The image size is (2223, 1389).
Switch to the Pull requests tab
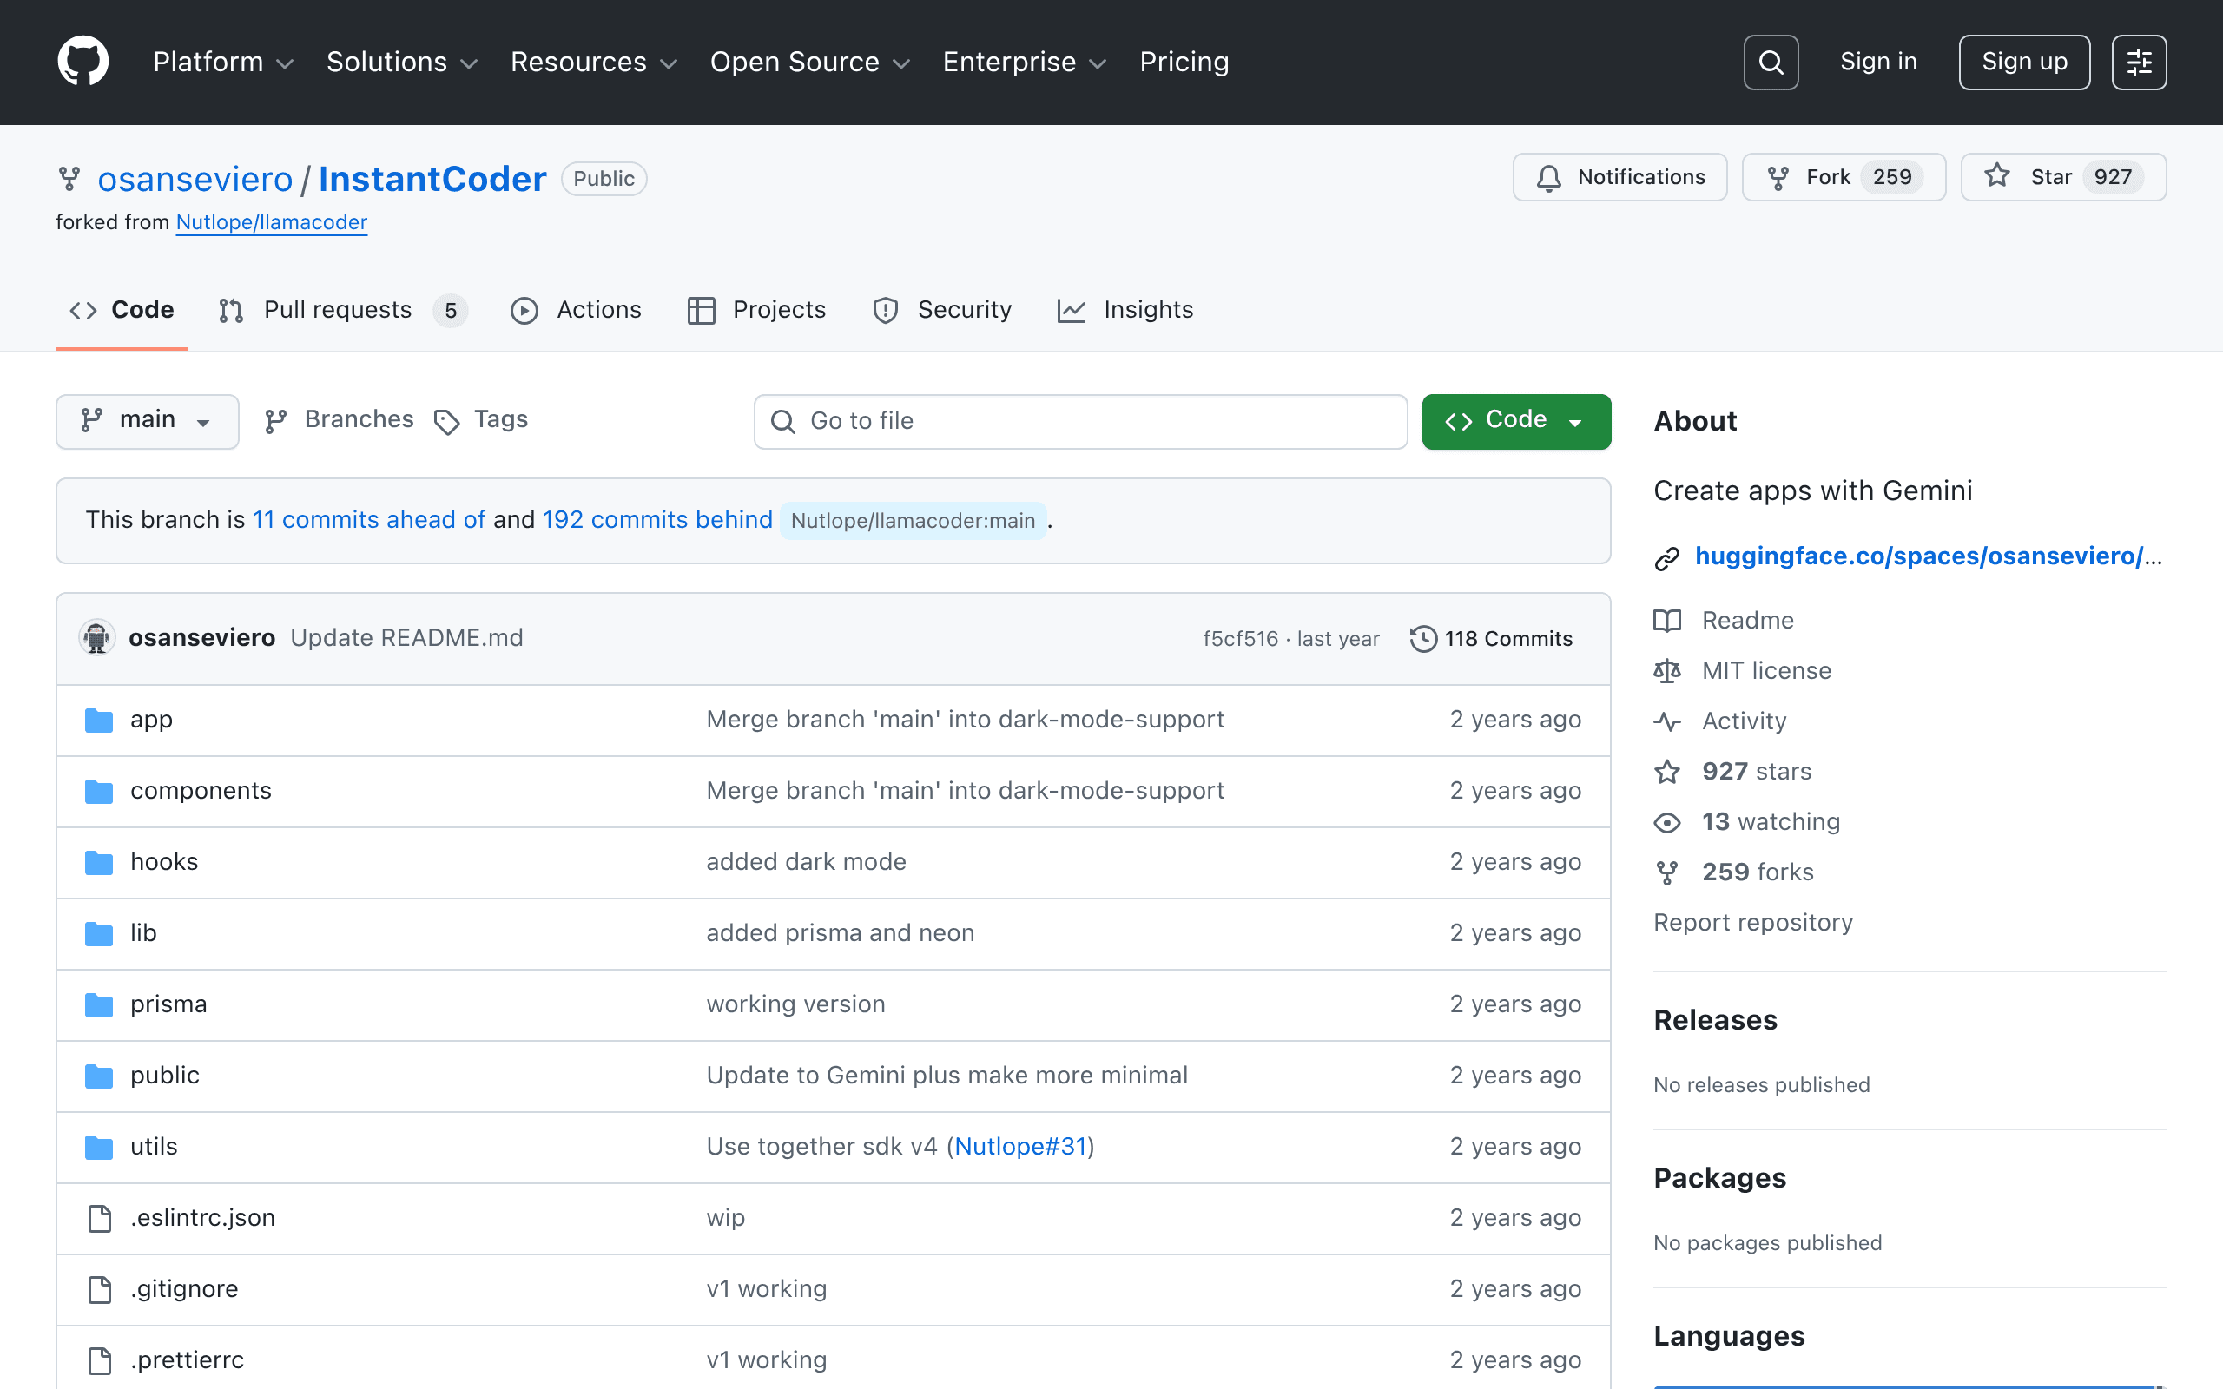coord(343,310)
